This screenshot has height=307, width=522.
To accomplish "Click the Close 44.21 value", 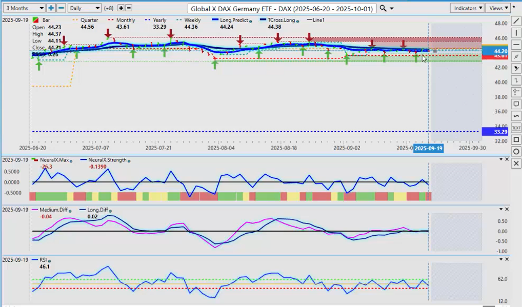I will (x=54, y=48).
